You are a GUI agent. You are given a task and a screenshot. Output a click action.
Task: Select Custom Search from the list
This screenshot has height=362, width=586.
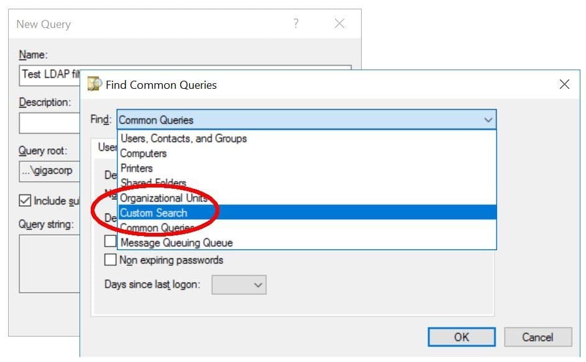click(x=307, y=212)
